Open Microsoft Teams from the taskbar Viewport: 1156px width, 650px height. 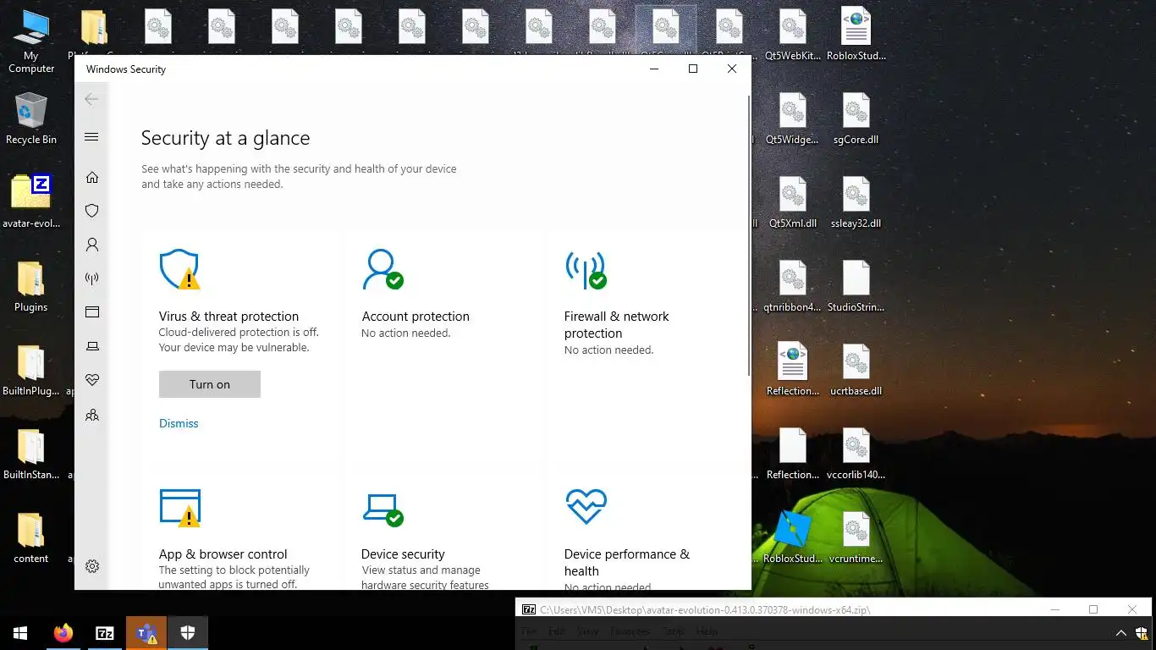pyautogui.click(x=146, y=633)
